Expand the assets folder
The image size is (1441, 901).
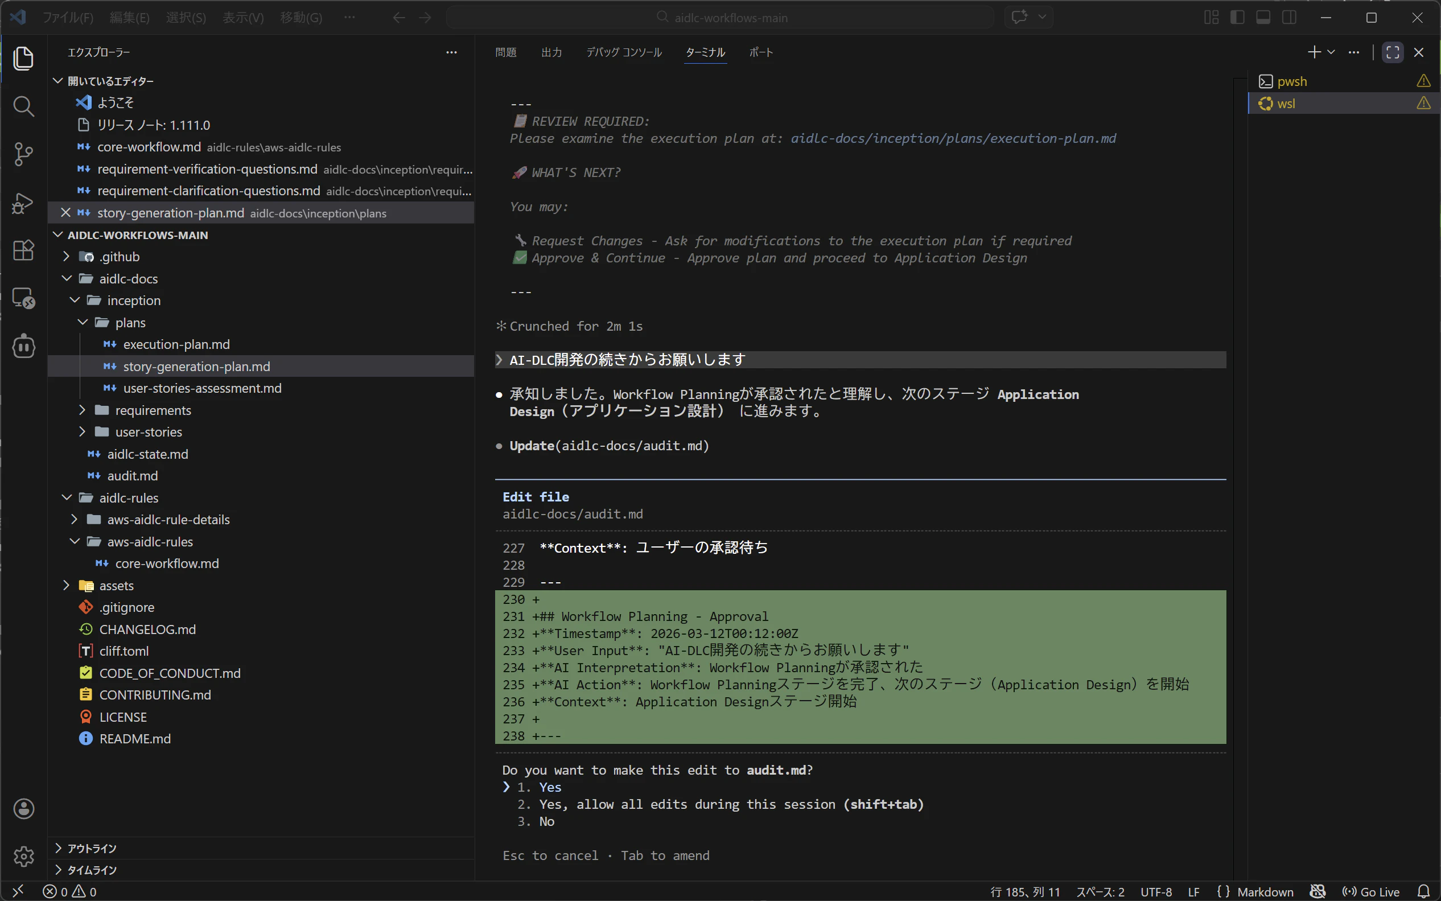(66, 585)
